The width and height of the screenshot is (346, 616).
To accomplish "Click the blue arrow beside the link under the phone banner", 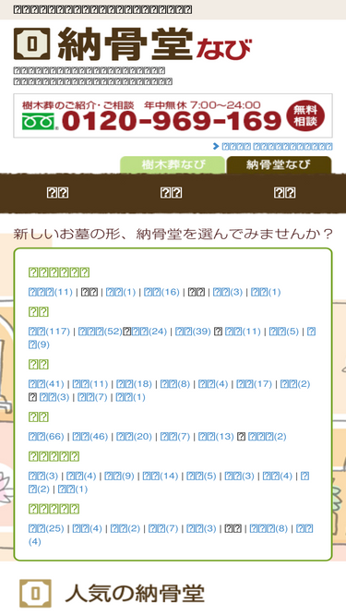I will (x=215, y=147).
